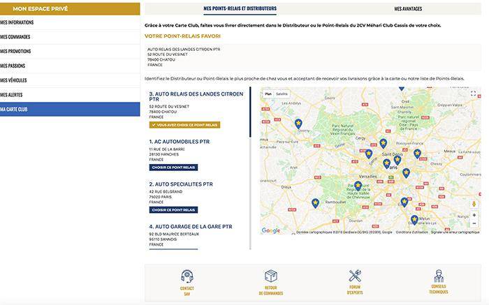Viewport: 489px width, 305px height.
Task: Click the 2. Auto Specialites PTR title
Action: click(181, 184)
